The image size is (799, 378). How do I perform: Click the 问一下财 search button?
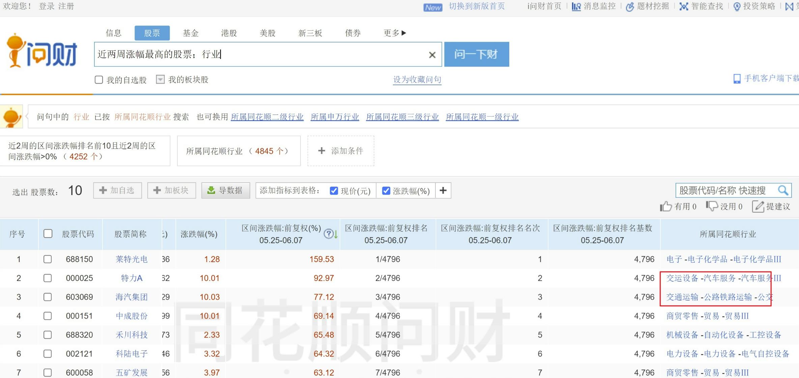[x=477, y=54]
